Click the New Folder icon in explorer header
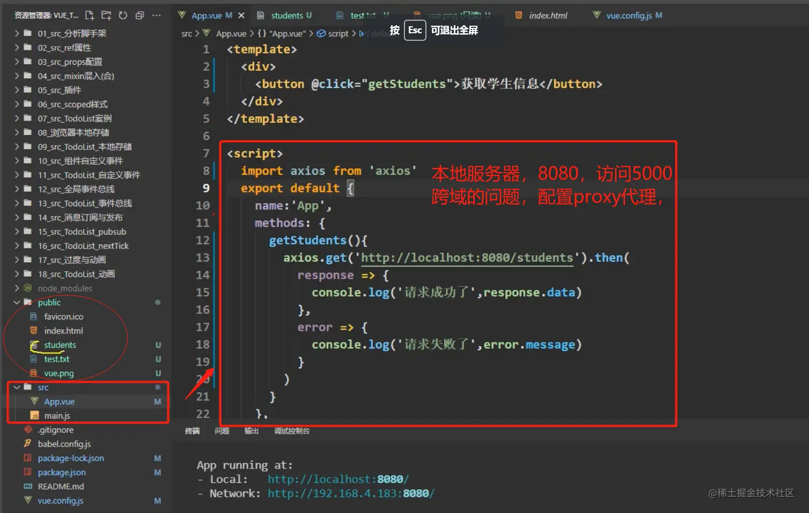The height and width of the screenshot is (513, 809). click(x=106, y=16)
